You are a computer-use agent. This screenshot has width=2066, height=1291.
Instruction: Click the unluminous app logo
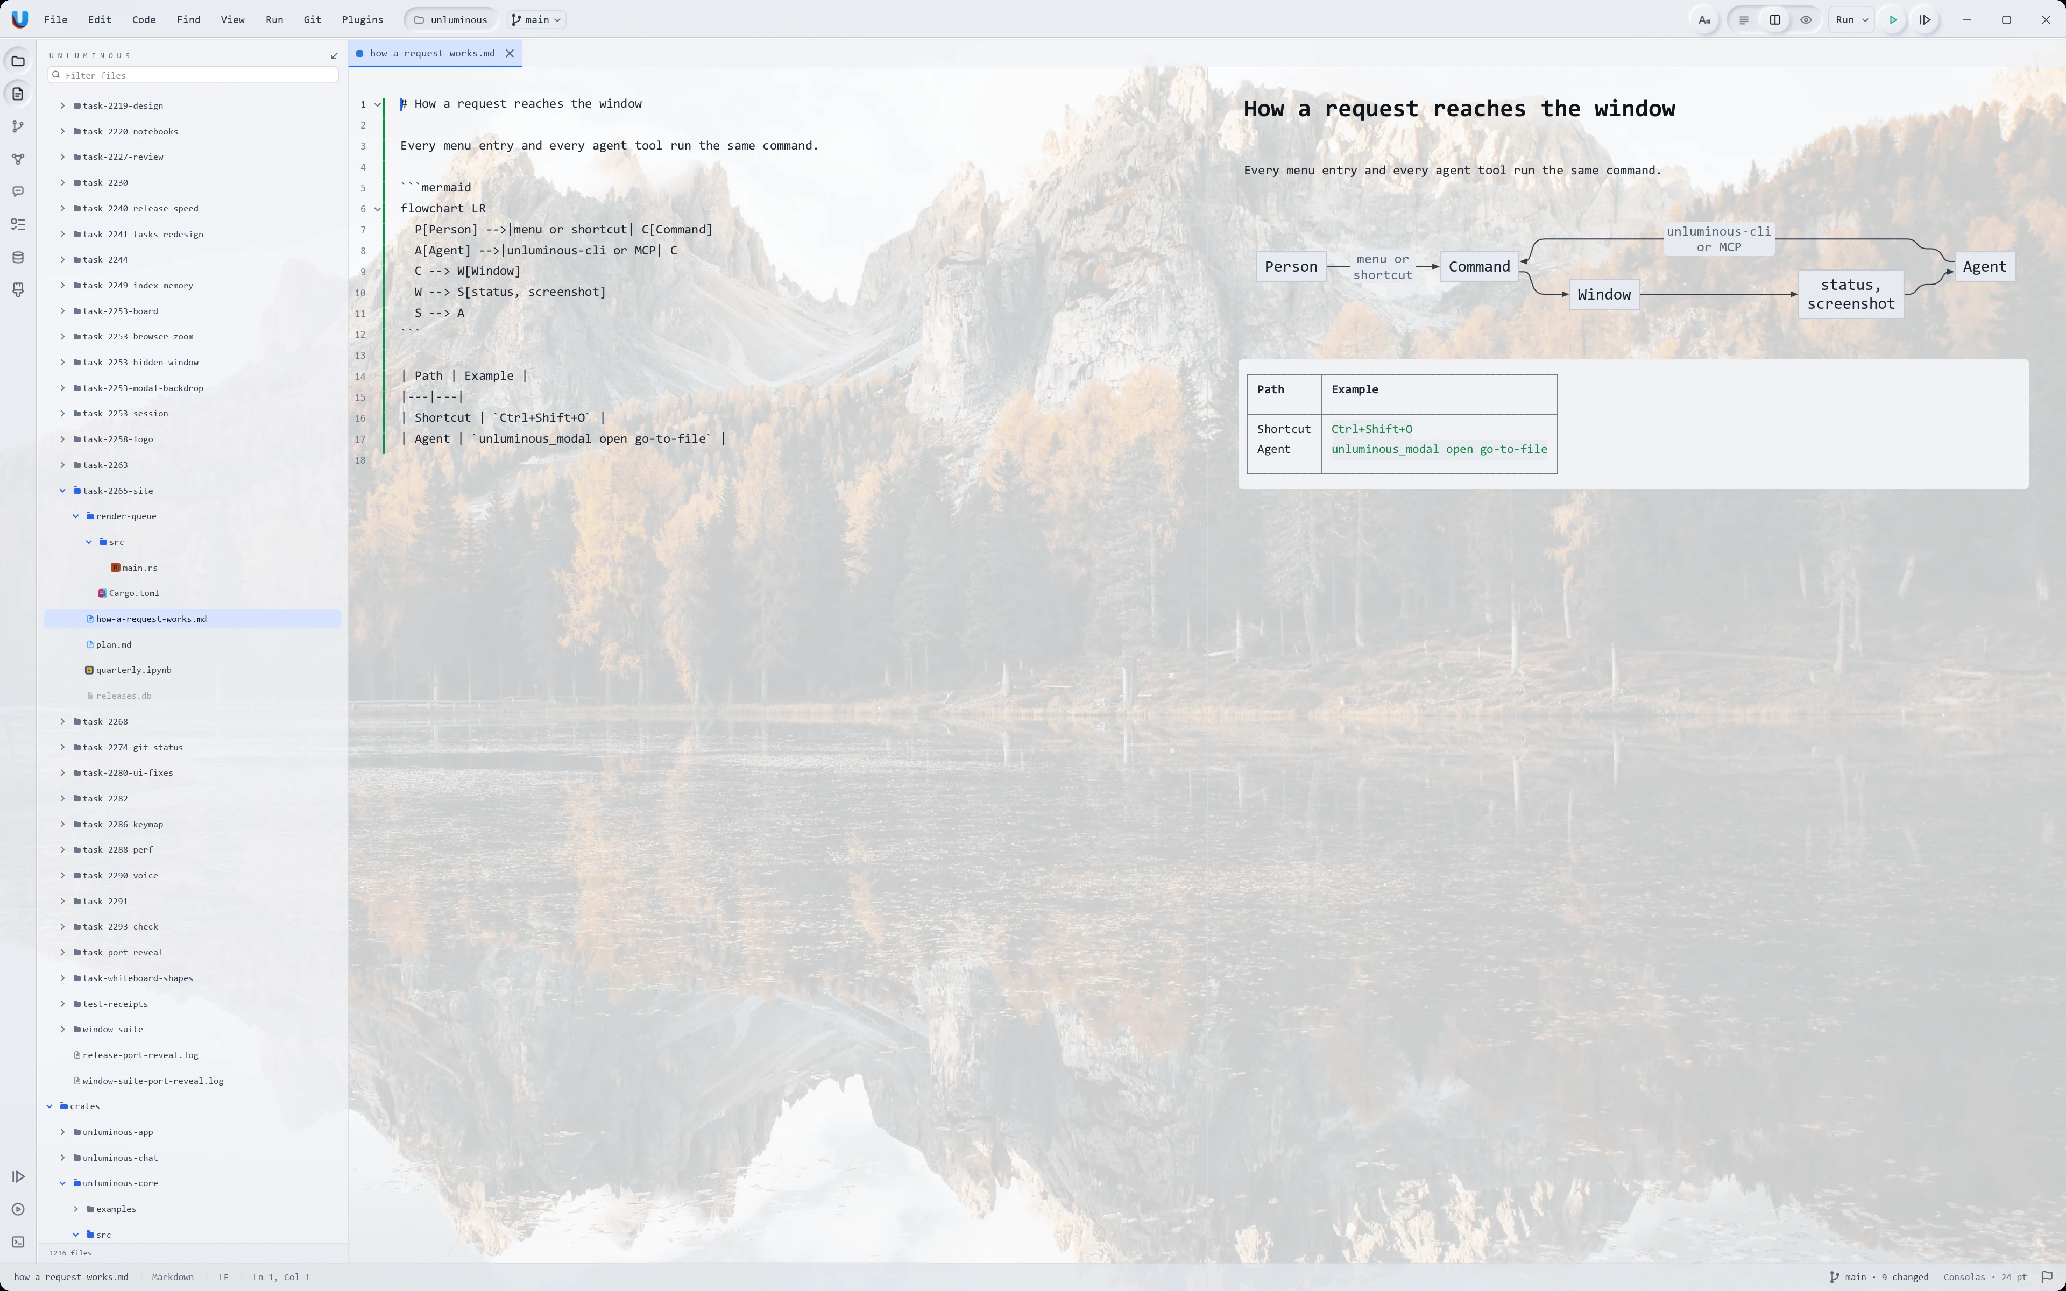tap(19, 19)
